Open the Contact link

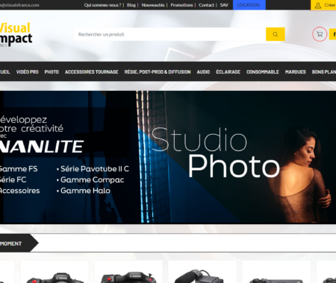click(x=206, y=5)
